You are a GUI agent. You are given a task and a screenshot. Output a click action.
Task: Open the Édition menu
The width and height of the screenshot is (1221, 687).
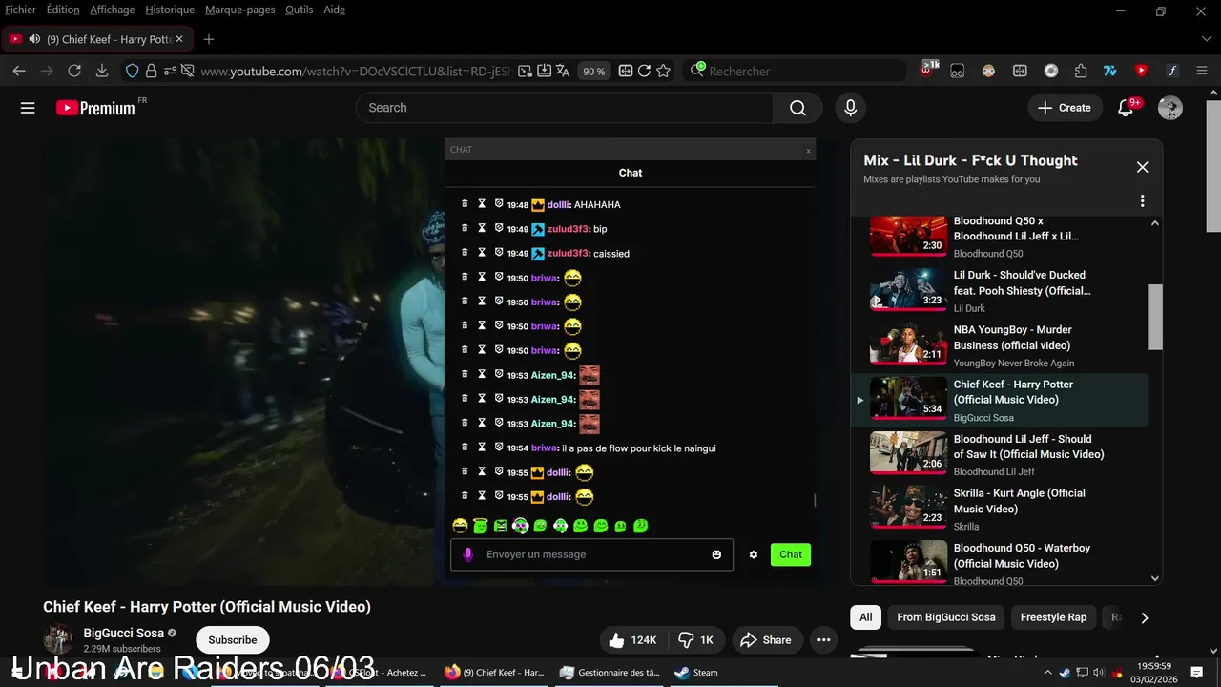[63, 10]
